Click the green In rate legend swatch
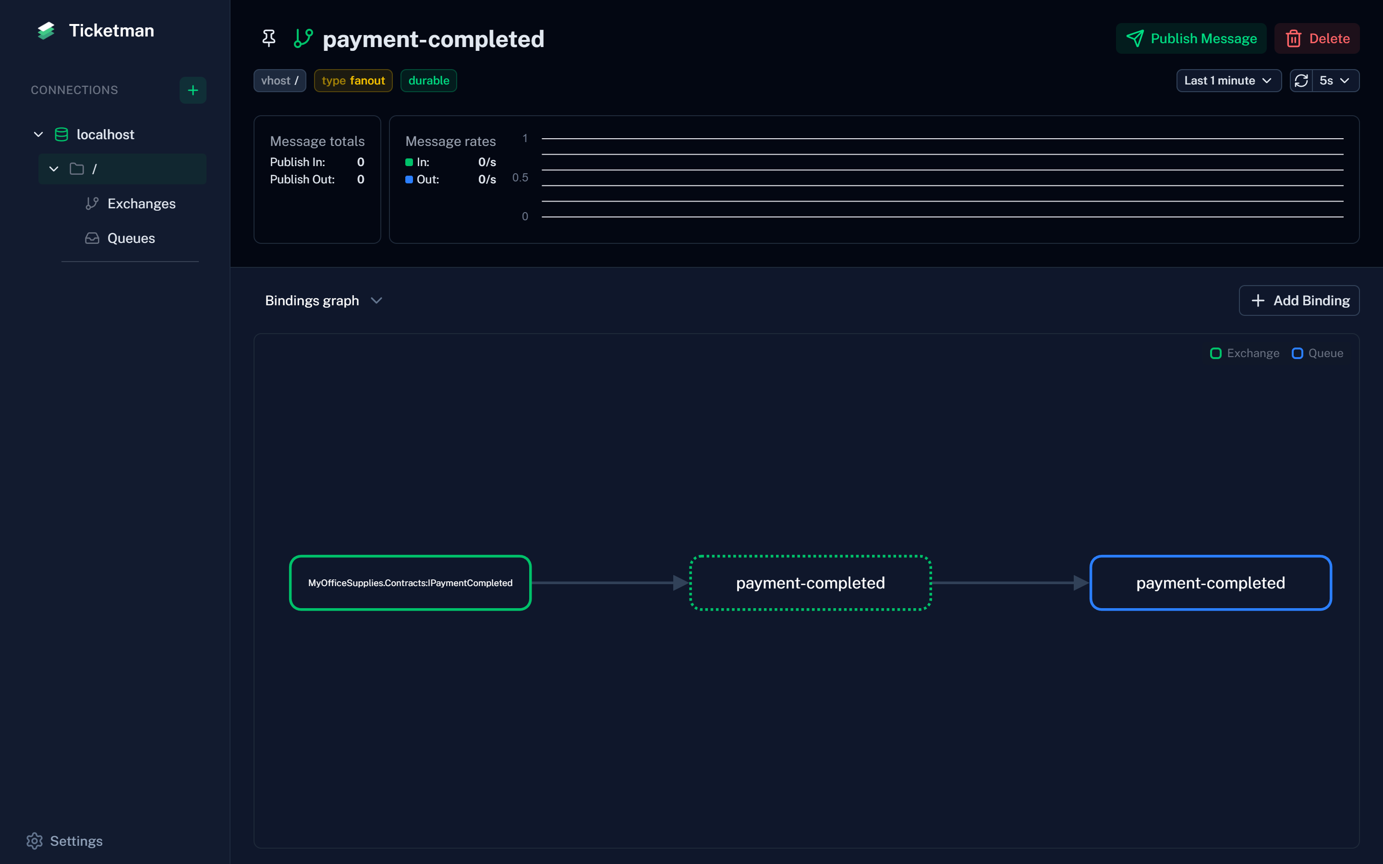The width and height of the screenshot is (1383, 864). coord(409,162)
